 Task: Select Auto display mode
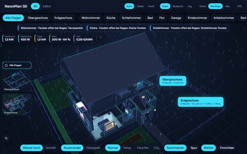(x=129, y=6)
